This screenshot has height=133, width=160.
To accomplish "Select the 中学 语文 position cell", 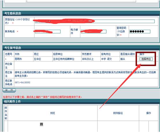I will click(x=110, y=59).
